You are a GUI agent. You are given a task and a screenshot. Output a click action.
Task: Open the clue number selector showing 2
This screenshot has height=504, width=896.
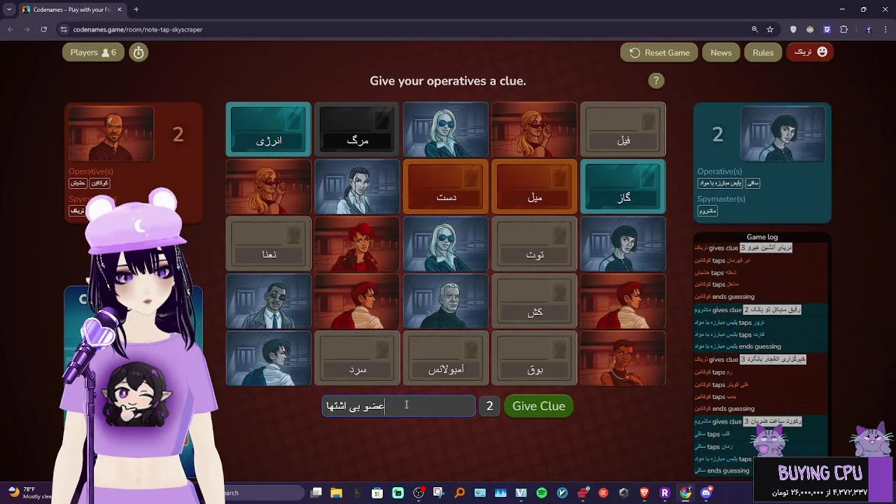click(489, 406)
